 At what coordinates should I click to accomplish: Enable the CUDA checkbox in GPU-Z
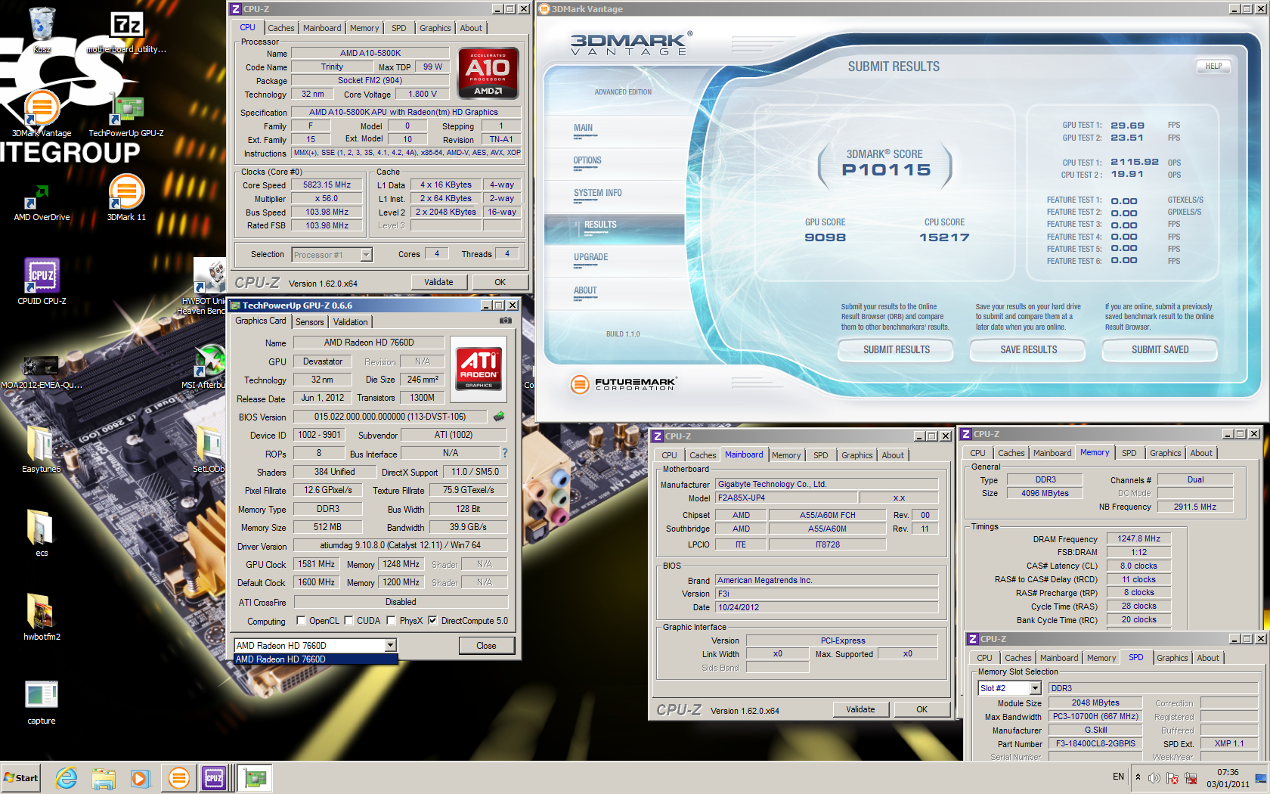[348, 621]
